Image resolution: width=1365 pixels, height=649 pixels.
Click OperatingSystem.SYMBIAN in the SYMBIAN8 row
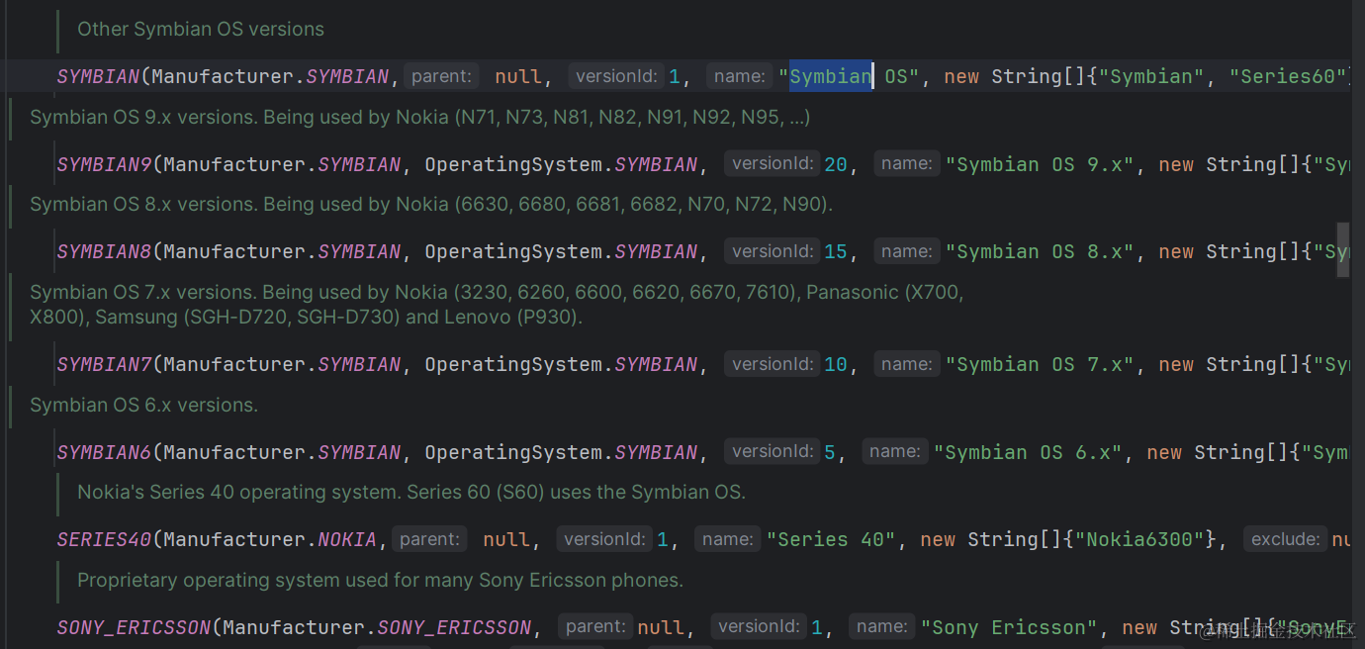[x=562, y=251]
